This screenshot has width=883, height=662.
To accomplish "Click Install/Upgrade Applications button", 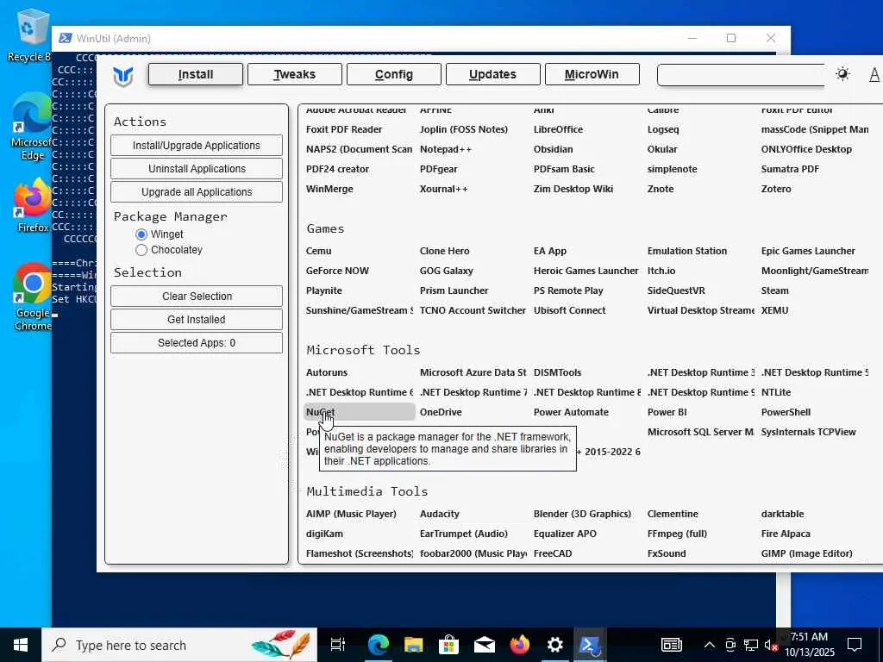I will [x=197, y=145].
